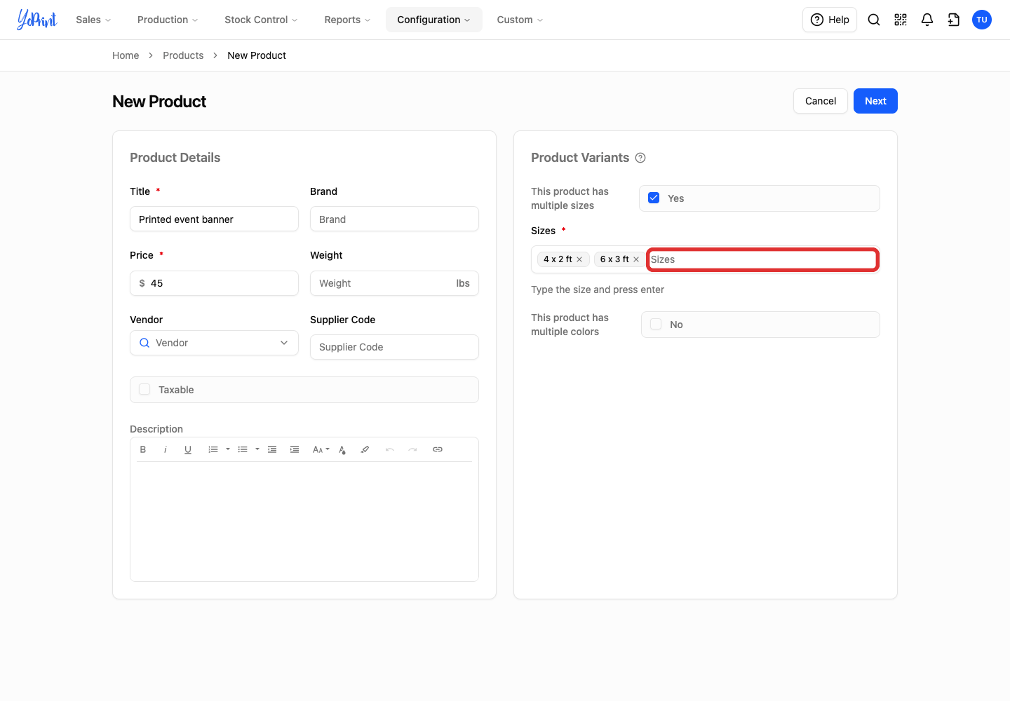This screenshot has width=1010, height=701.
Task: Expand bulleted list style dropdown arrow
Action: point(257,449)
